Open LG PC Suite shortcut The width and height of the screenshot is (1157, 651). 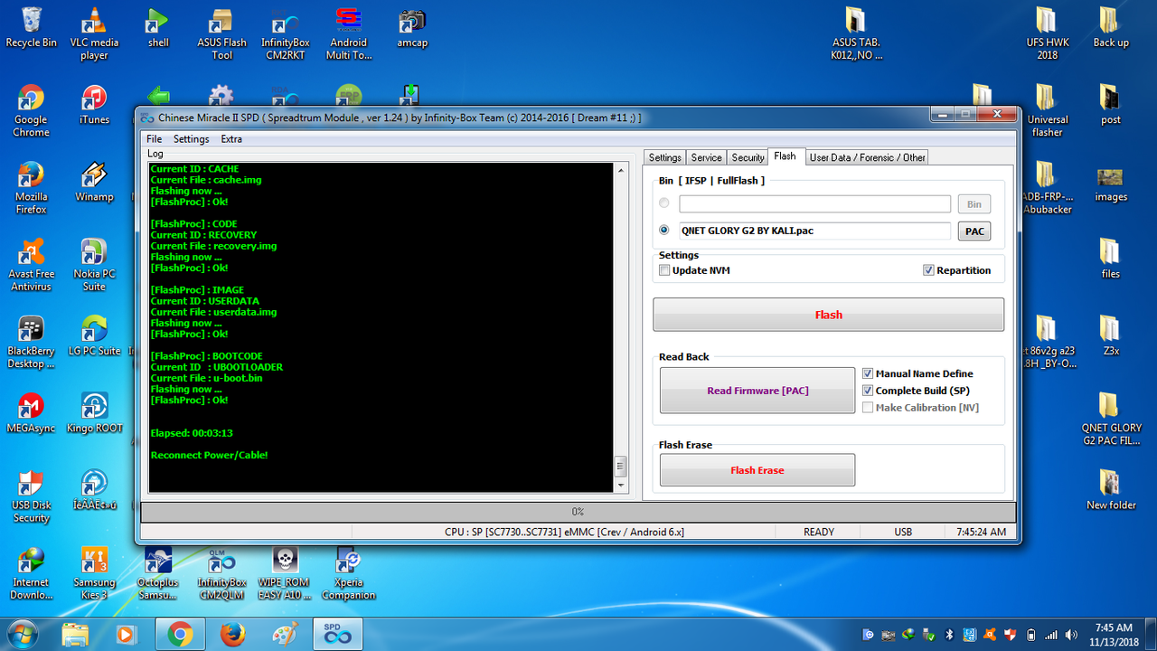click(x=94, y=335)
